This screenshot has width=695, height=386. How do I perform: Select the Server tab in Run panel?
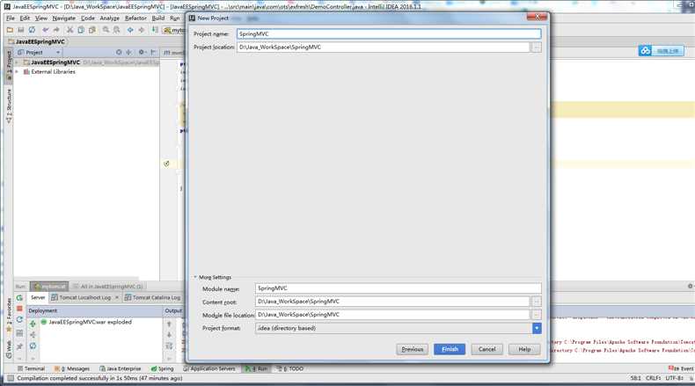(38, 297)
